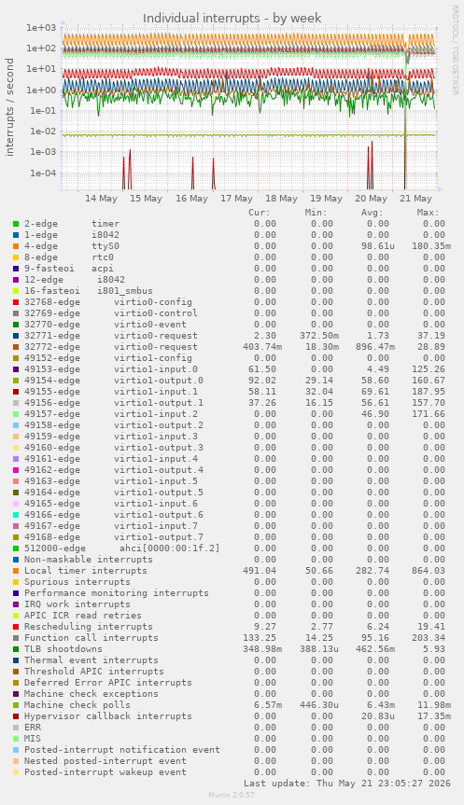Click the red Rescheduling interrupts swatch
This screenshot has width=464, height=805.
pyautogui.click(x=16, y=627)
